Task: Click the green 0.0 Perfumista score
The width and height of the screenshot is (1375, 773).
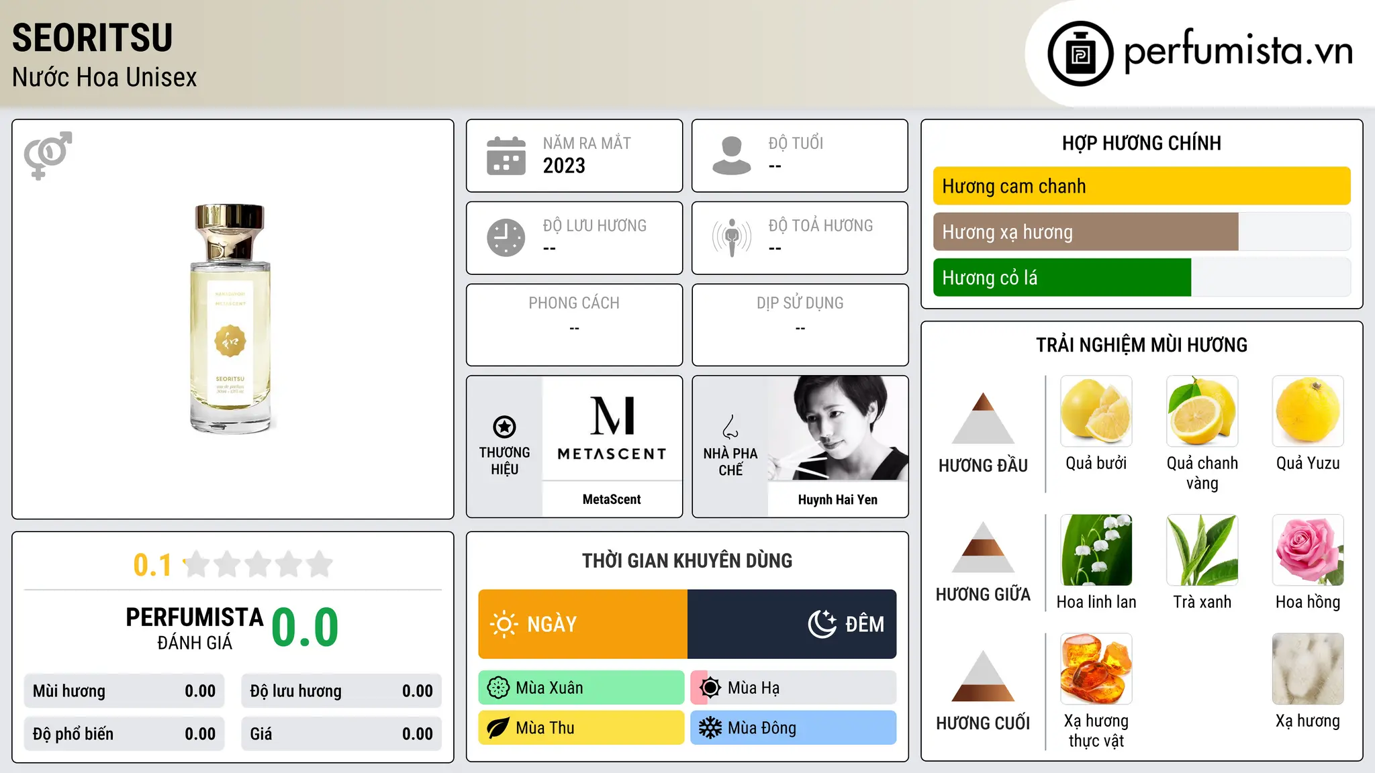Action: [x=305, y=627]
